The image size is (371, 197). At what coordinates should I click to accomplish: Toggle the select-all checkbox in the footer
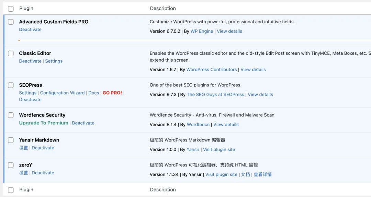(x=11, y=190)
